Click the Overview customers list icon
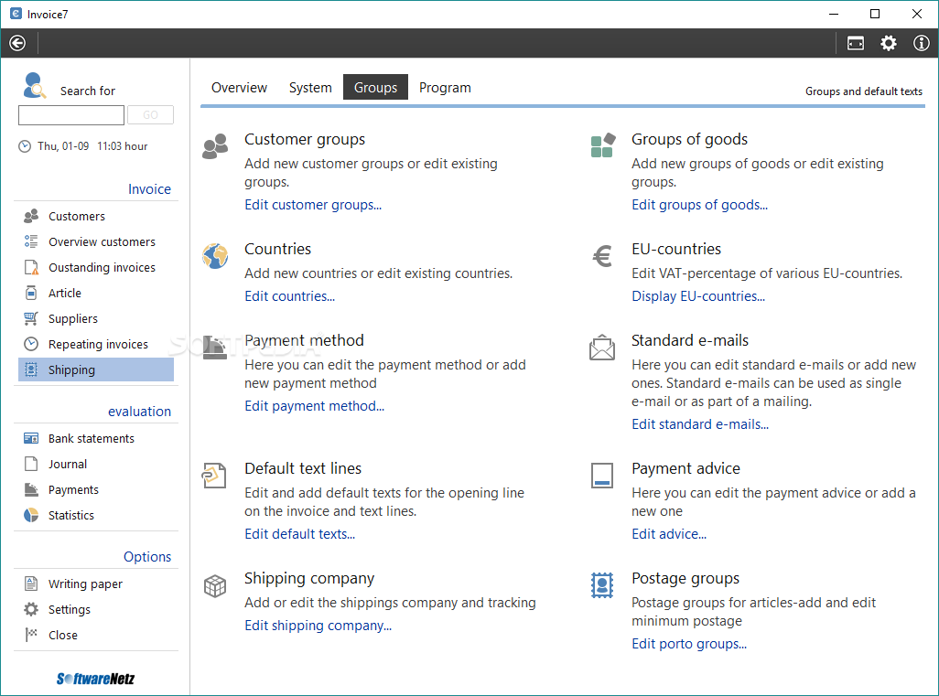 (x=31, y=241)
